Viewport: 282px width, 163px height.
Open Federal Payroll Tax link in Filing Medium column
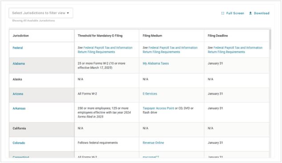point(170,50)
